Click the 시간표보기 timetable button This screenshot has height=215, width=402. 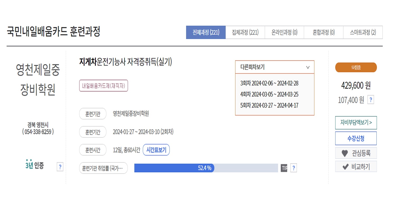click(156, 150)
